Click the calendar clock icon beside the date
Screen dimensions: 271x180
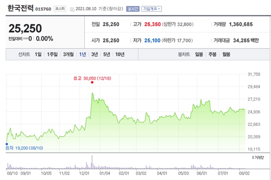pos(72,9)
